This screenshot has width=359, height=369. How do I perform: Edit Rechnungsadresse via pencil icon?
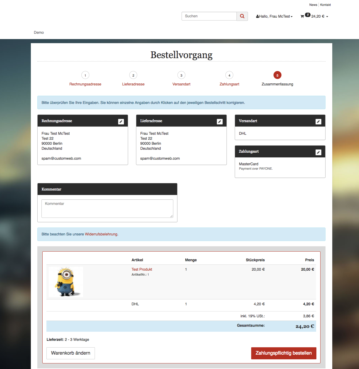click(x=121, y=122)
